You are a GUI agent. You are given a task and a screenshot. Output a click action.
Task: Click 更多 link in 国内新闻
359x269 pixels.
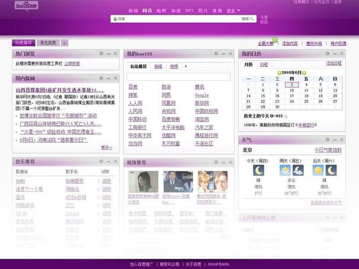107,148
